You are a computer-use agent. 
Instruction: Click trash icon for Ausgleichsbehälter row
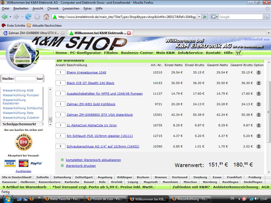pos(259,93)
